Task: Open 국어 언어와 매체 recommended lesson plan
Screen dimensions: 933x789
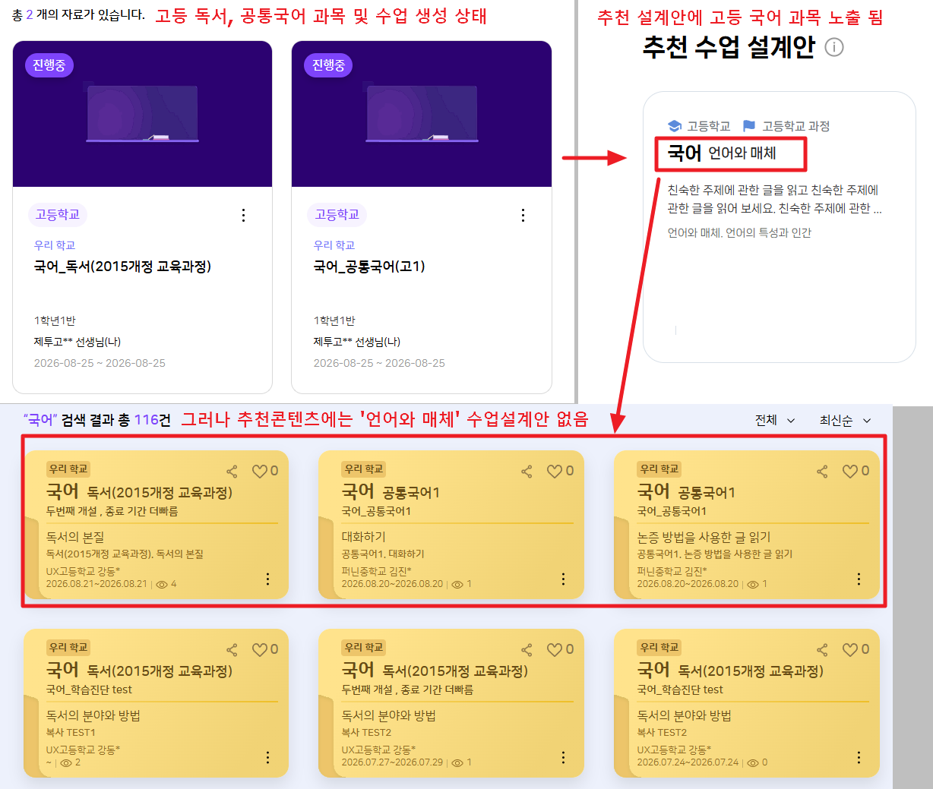Action: tap(779, 227)
